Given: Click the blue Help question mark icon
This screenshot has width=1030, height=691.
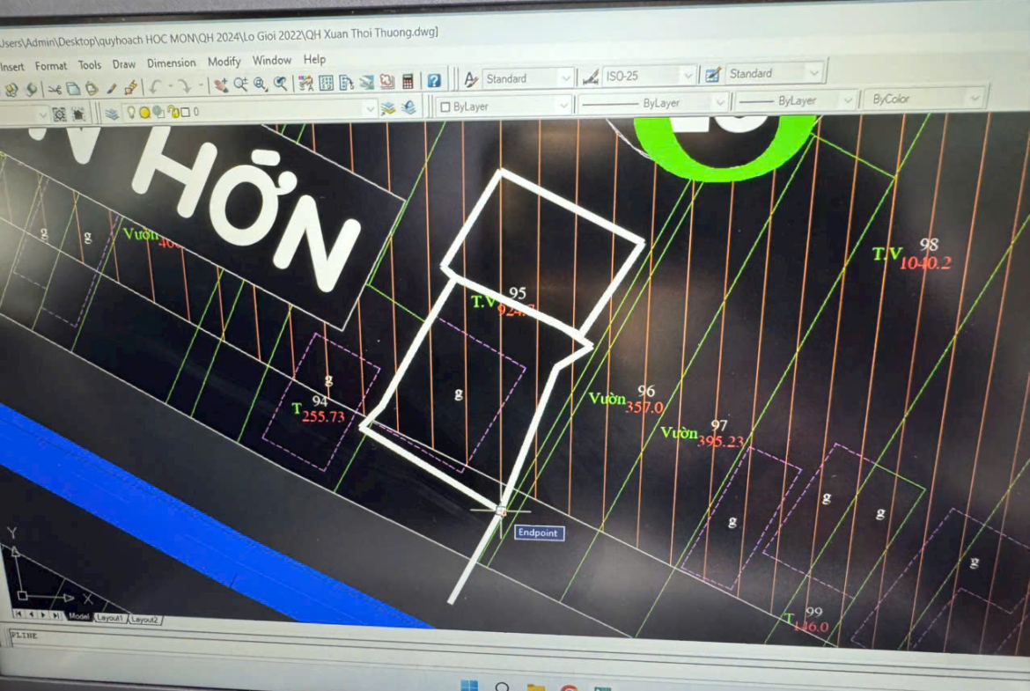Looking at the screenshot, I should pyautogui.click(x=434, y=81).
